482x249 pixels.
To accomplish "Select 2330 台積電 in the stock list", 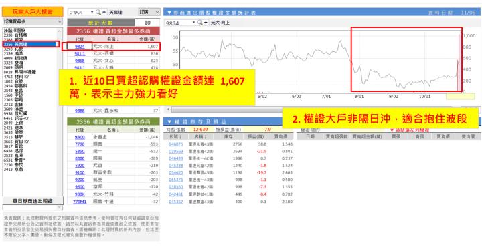I will pyautogui.click(x=30, y=35).
